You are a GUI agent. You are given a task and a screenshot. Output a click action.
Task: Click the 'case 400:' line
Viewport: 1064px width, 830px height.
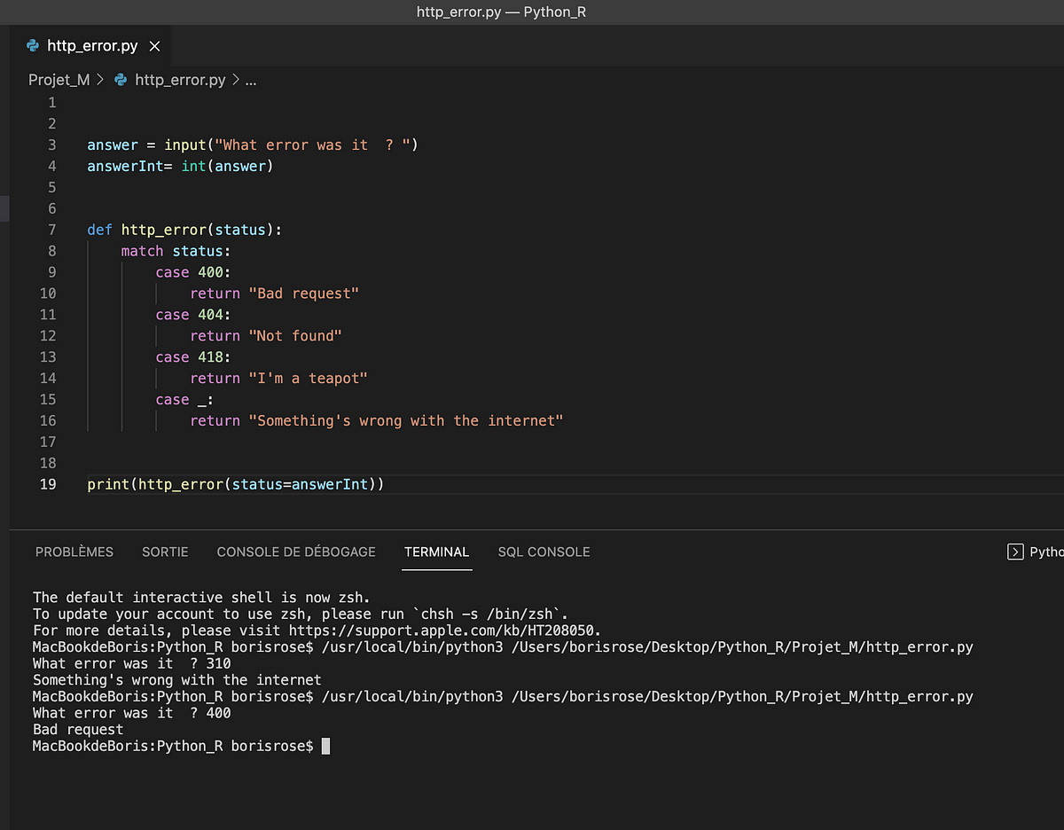pos(192,272)
